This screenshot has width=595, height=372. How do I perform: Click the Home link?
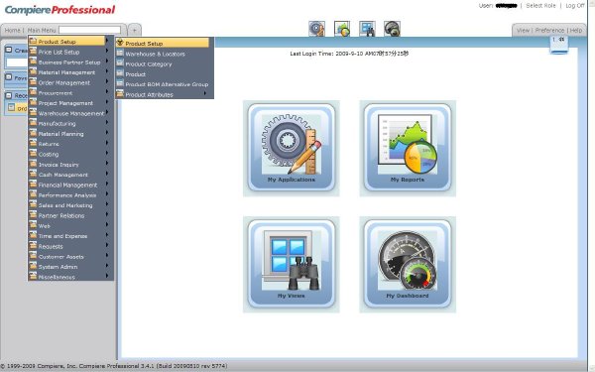[x=12, y=30]
